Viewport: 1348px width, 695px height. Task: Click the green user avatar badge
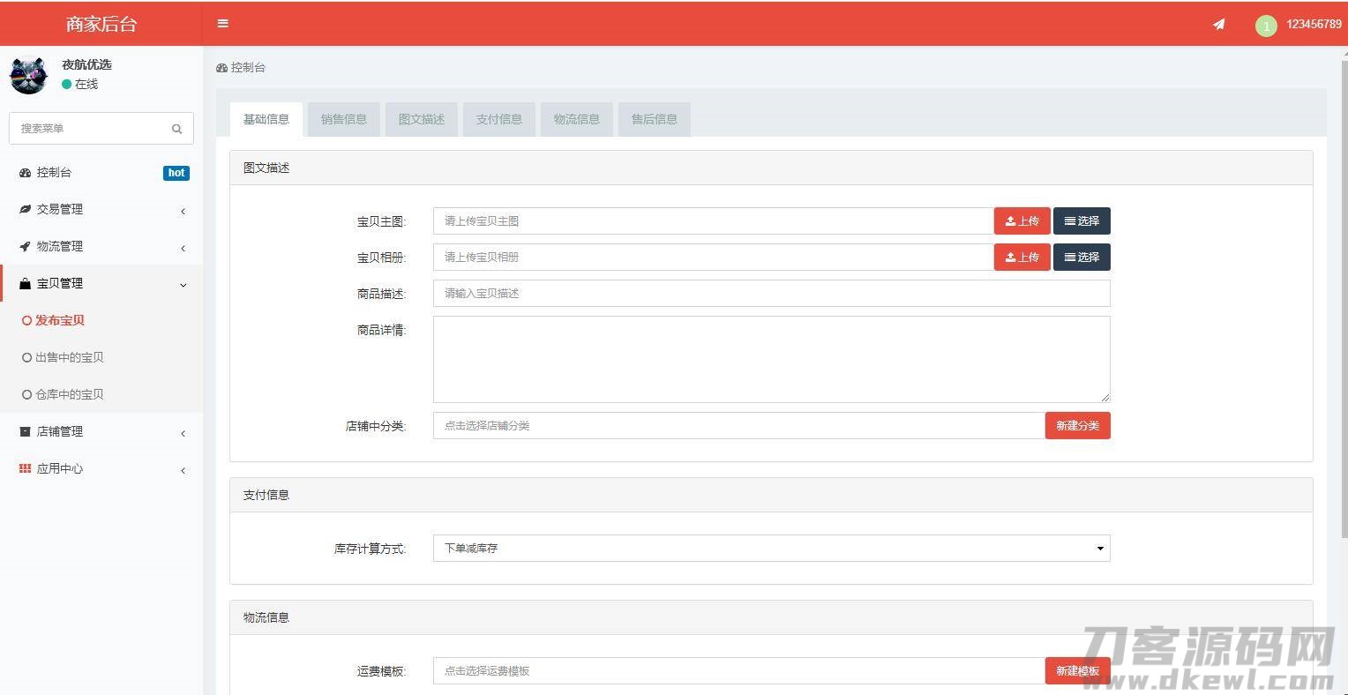[1266, 26]
